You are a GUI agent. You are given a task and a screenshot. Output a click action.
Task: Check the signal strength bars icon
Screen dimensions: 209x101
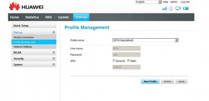164,9
